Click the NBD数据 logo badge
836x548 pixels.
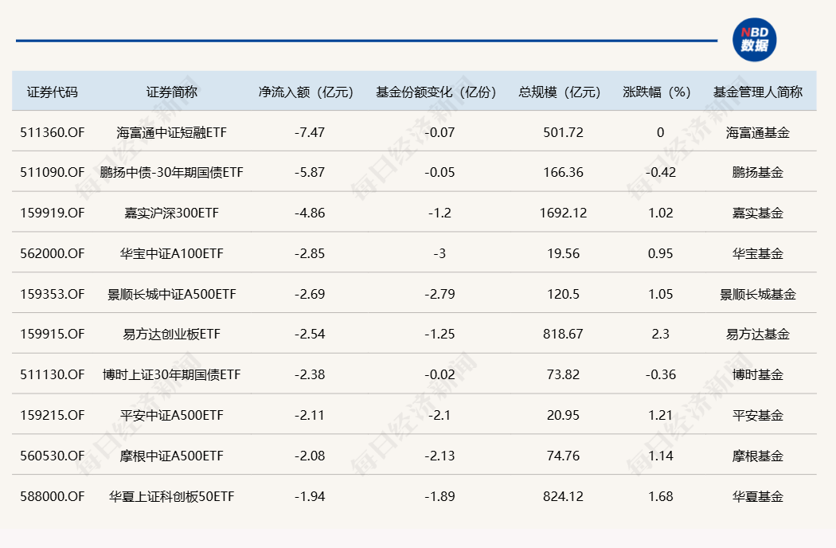754,40
